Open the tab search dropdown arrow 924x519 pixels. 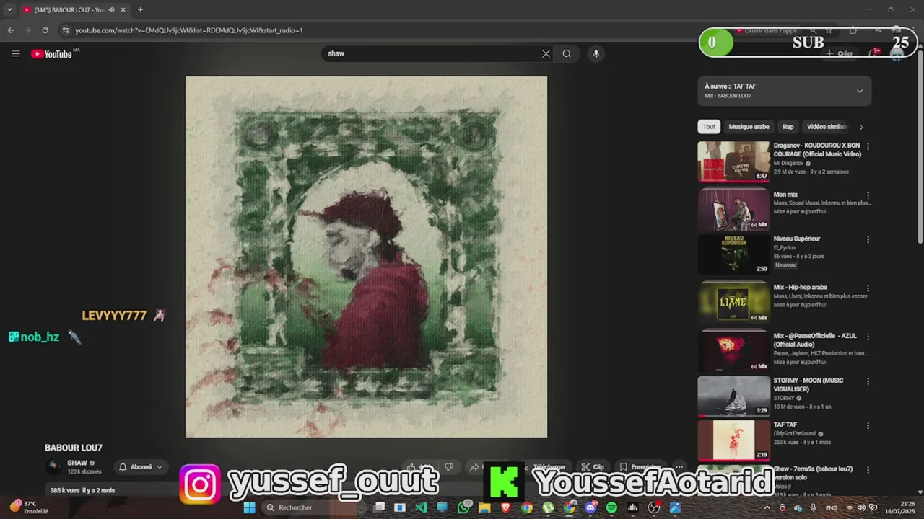[9, 9]
